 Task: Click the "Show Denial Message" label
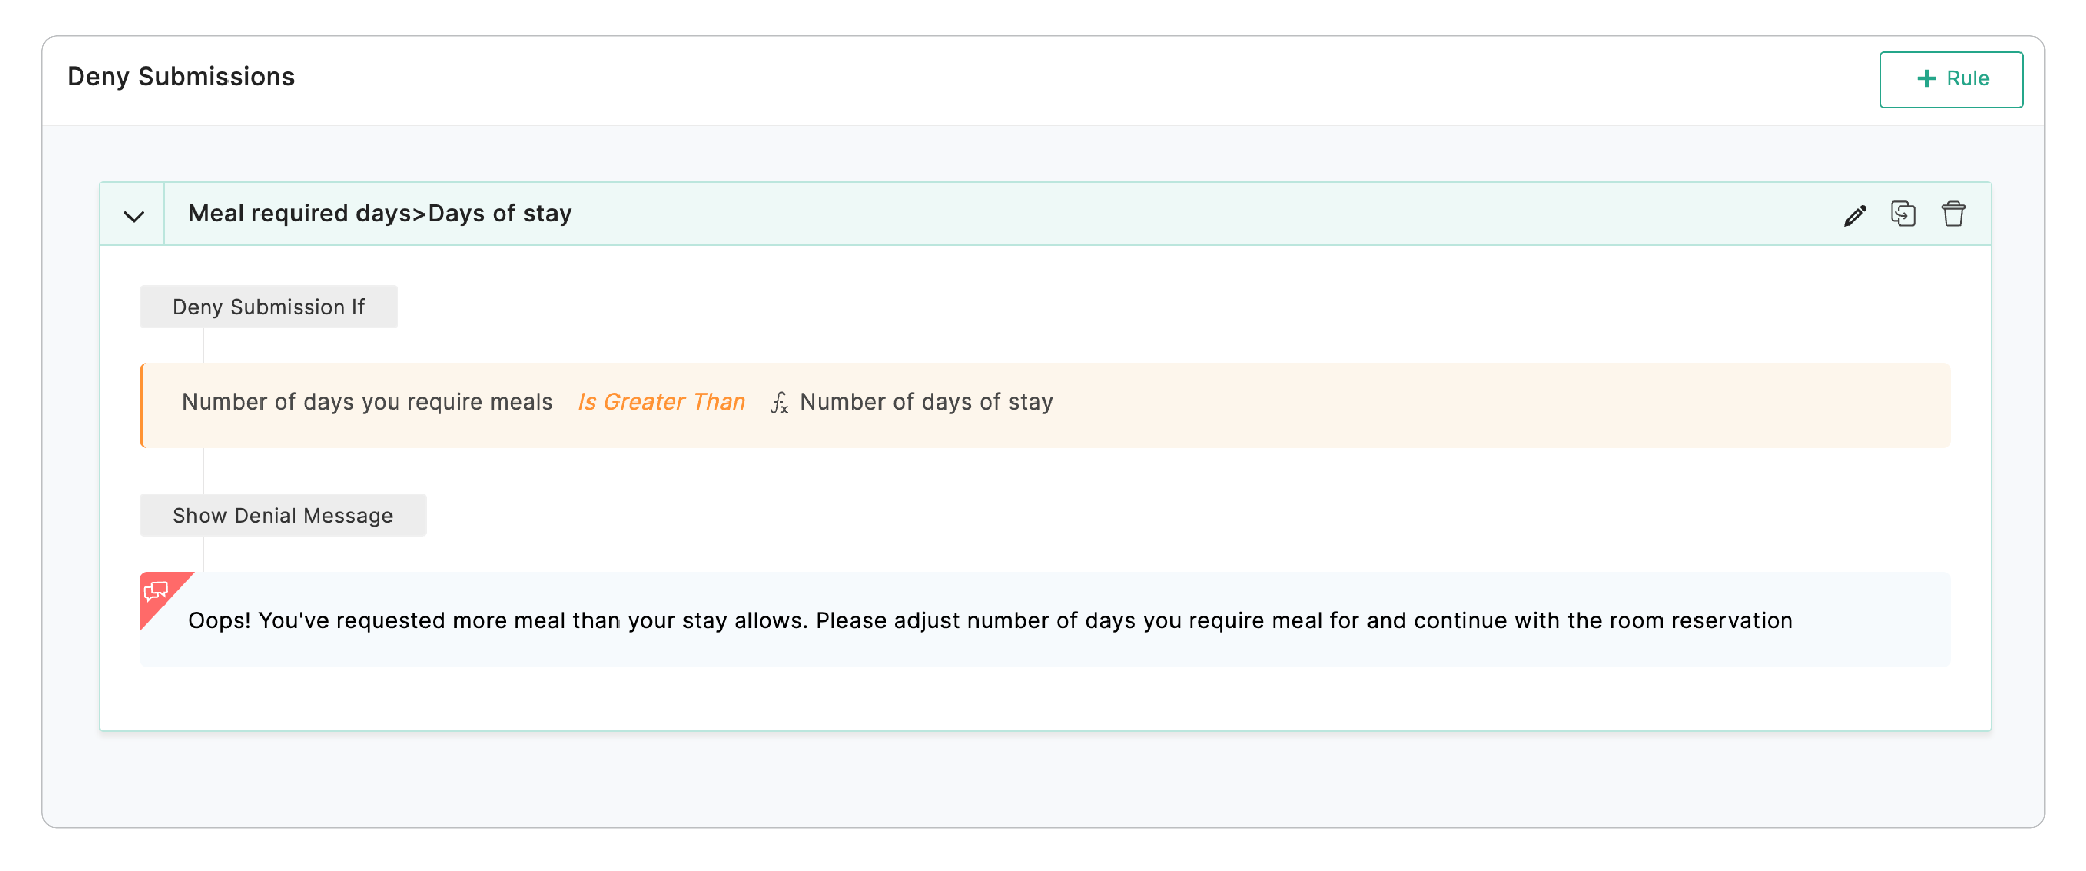coord(282,516)
